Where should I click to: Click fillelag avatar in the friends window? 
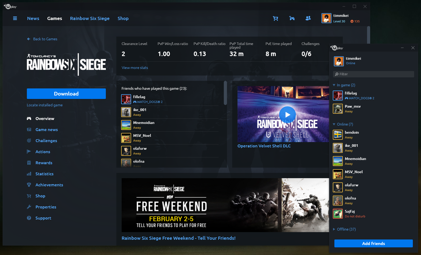338,95
